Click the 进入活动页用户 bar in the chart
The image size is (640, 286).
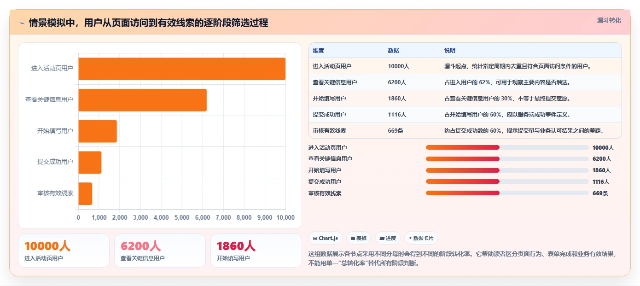pyautogui.click(x=182, y=69)
